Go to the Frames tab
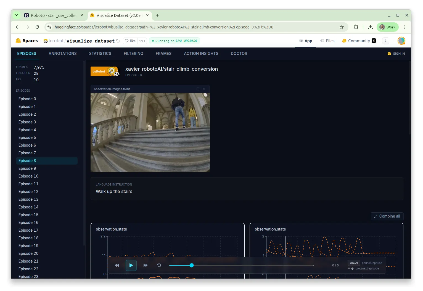This screenshot has width=423, height=291. (x=163, y=54)
